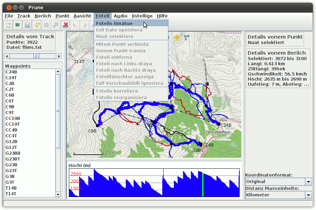Zoom out with the map magnifier icon
The width and height of the screenshot is (316, 210).
(71, 54)
